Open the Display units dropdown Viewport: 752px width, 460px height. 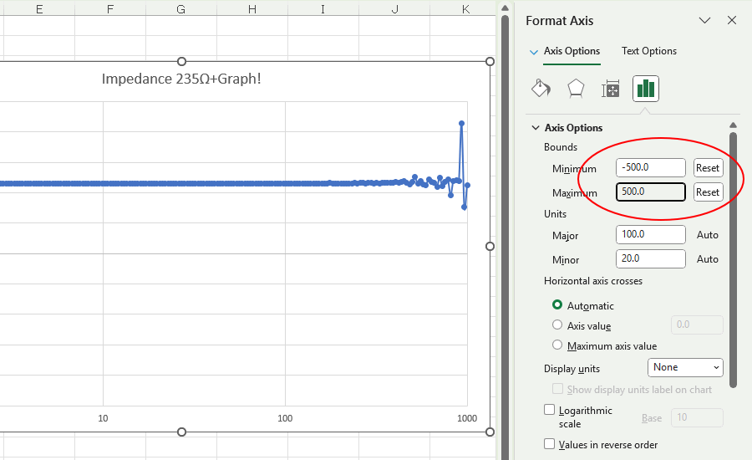pos(685,367)
